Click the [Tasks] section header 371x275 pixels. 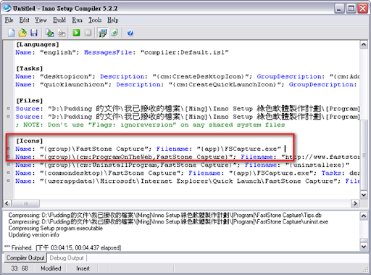pyautogui.click(x=30, y=69)
